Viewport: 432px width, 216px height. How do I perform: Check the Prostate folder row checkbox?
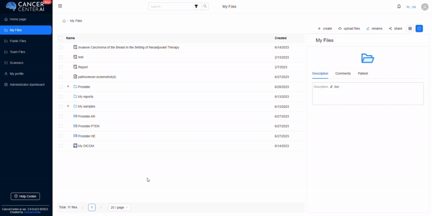click(x=60, y=87)
